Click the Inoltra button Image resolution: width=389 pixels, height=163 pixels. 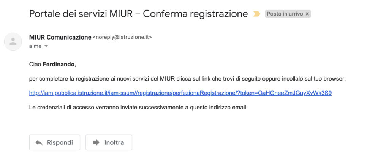point(109,142)
